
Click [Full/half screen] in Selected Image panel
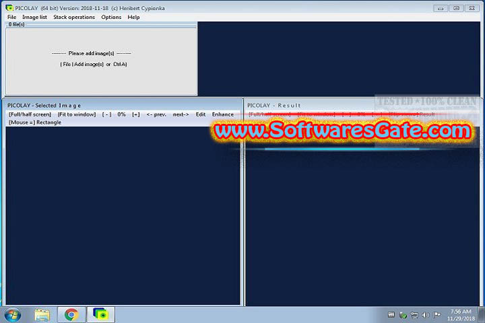pos(30,114)
